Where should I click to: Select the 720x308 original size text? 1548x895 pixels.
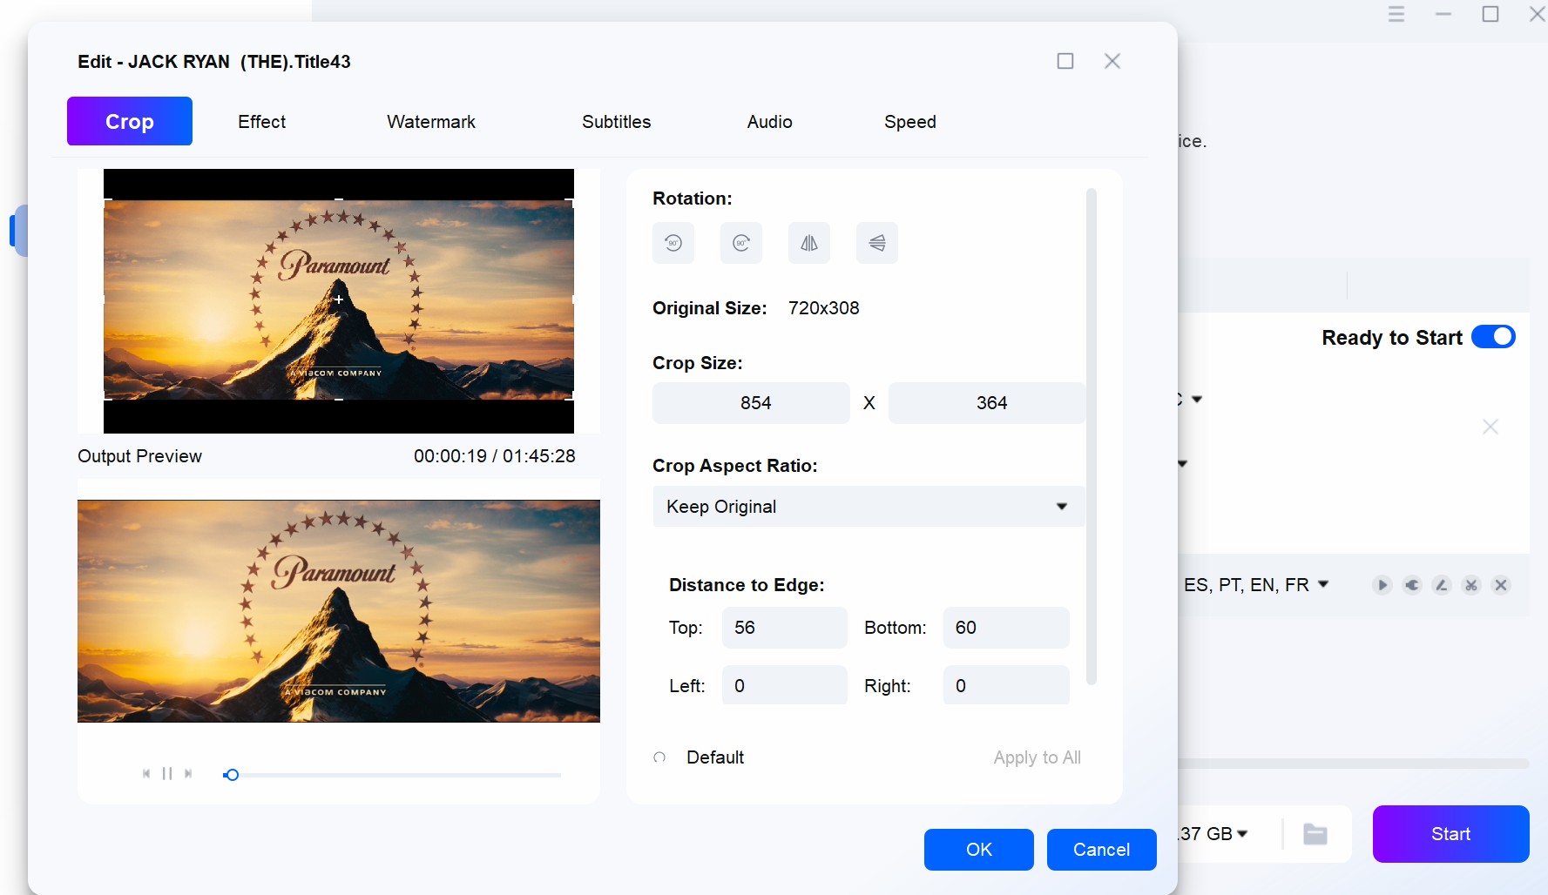click(x=824, y=308)
